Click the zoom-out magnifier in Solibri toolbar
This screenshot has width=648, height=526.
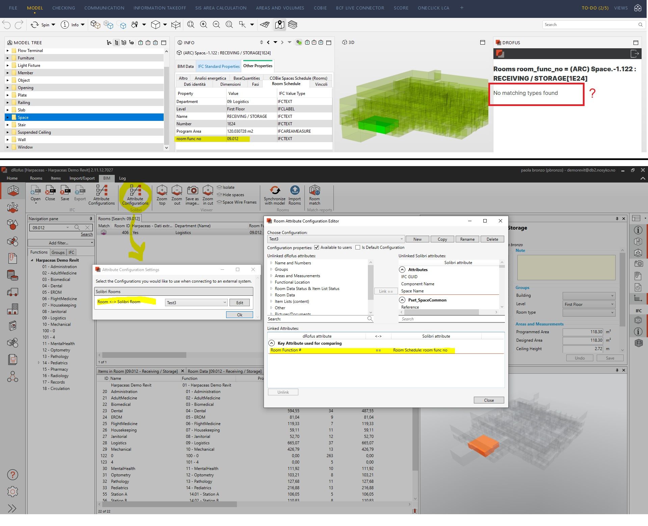click(216, 25)
